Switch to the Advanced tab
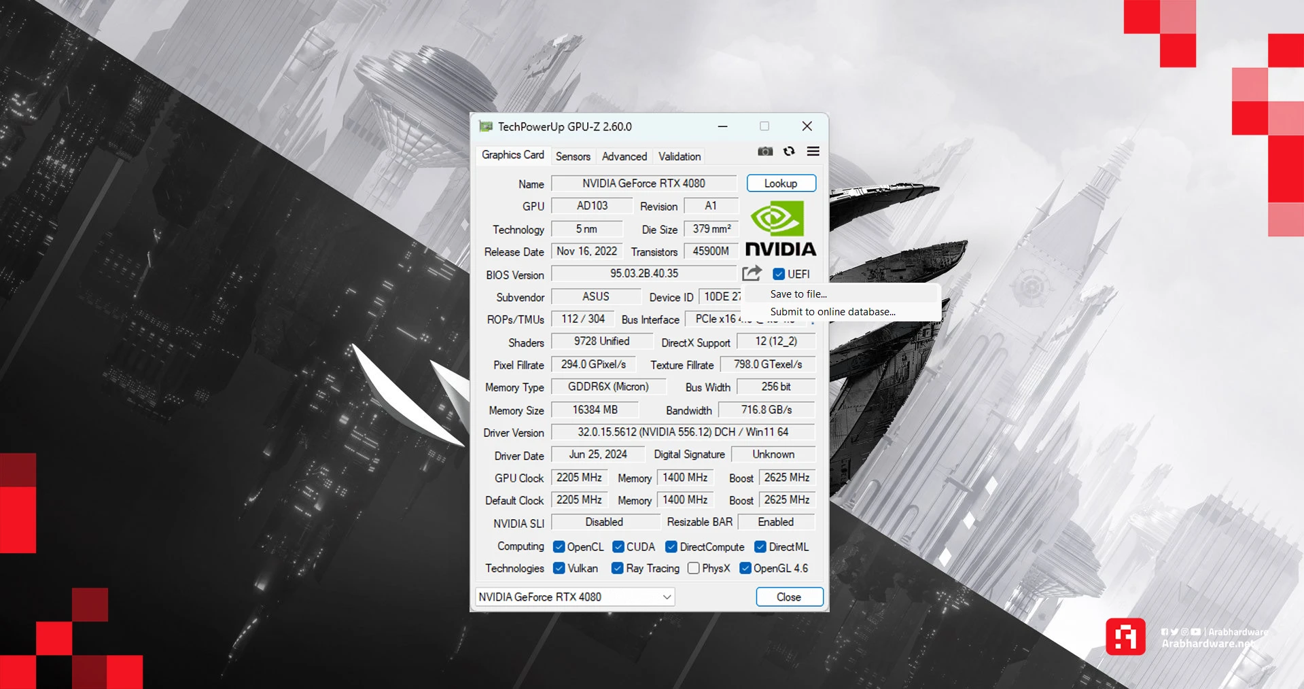The height and width of the screenshot is (689, 1304). coord(624,156)
